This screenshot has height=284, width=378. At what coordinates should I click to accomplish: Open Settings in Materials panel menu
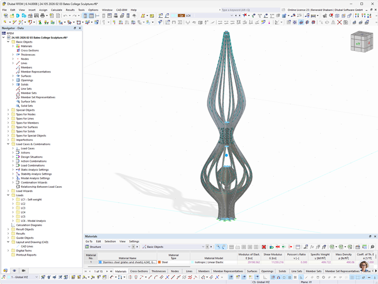click(134, 241)
